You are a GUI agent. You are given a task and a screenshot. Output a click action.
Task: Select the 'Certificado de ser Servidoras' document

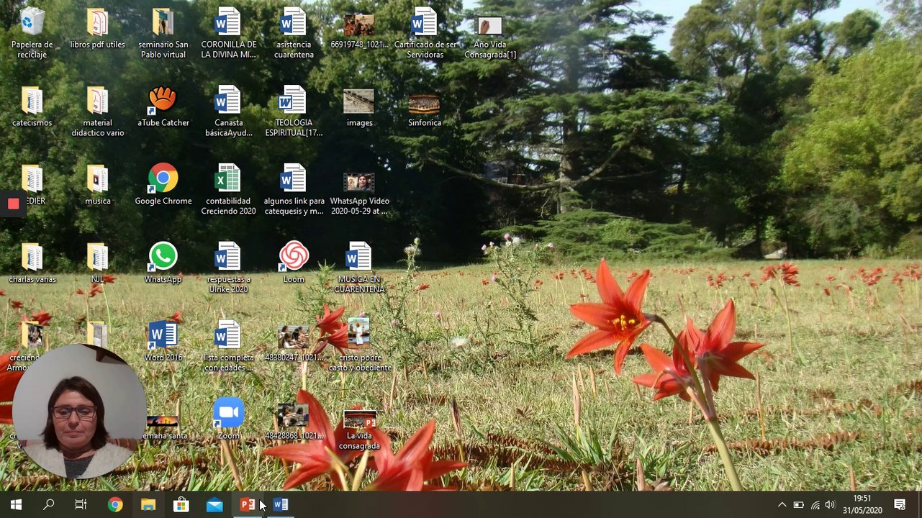click(425, 33)
